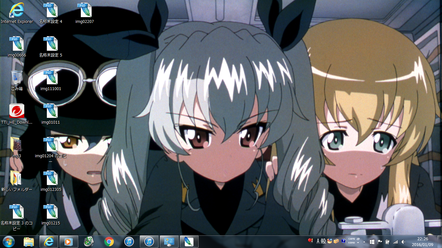Open the IME Pad icon

[330, 241]
